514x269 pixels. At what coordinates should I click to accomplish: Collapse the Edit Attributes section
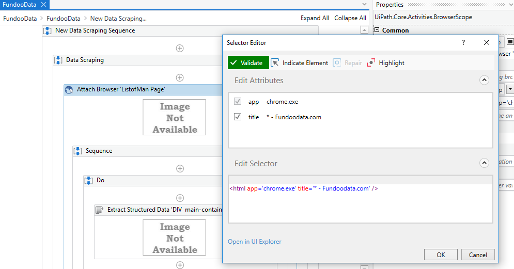pos(484,80)
